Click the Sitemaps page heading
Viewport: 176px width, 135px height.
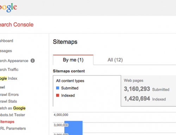click(x=65, y=42)
